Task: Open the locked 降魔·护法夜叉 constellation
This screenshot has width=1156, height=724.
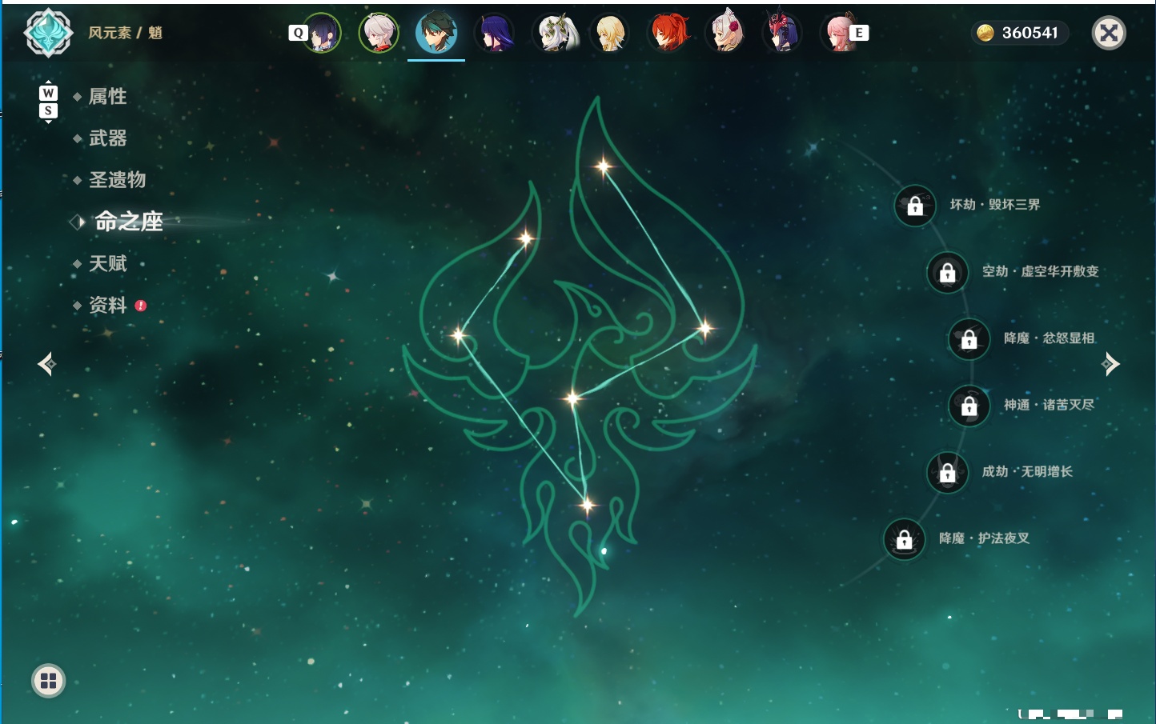Action: coord(905,539)
